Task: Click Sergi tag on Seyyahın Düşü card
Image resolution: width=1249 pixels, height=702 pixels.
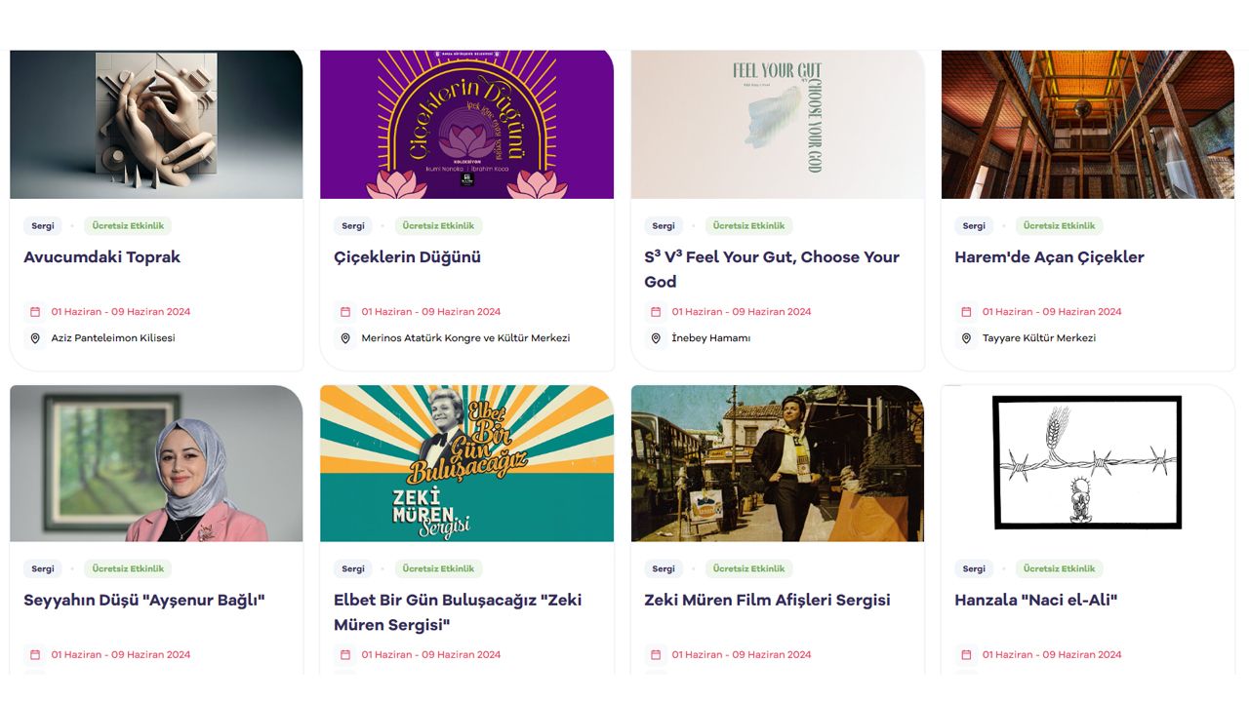Action: coord(43,569)
